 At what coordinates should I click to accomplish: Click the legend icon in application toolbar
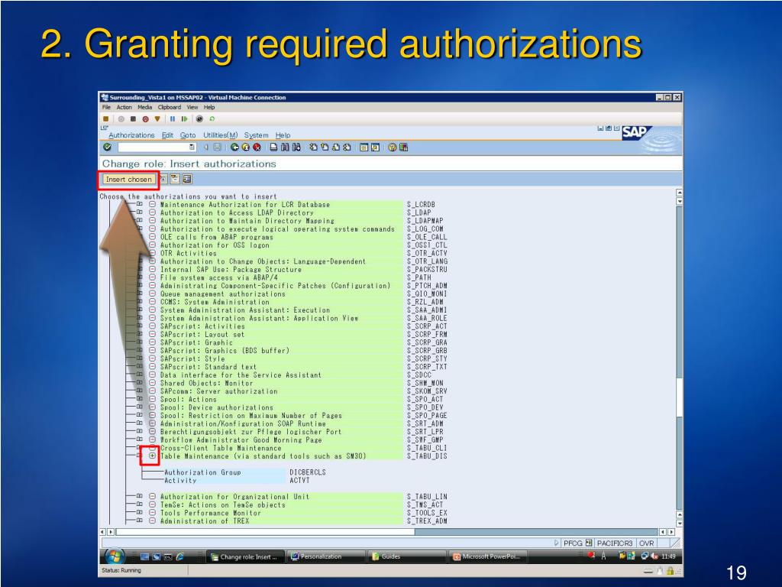[187, 179]
